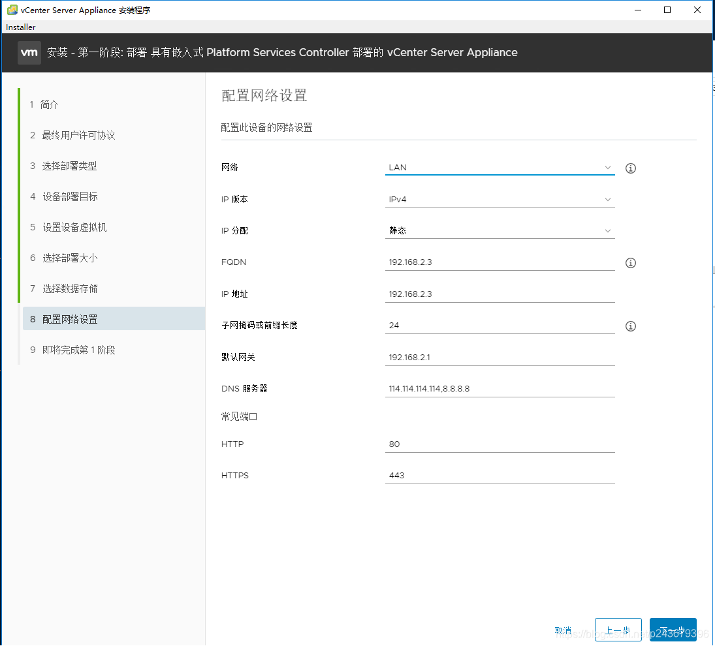Viewport: 715px width, 646px height.
Task: Open the 网络 dropdown showing LAN
Action: point(500,167)
